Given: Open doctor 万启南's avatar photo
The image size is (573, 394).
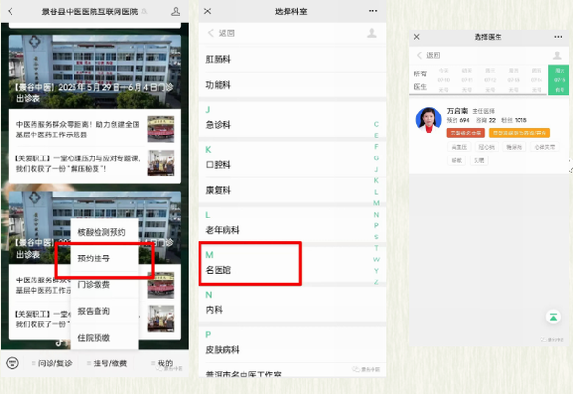Looking at the screenshot, I should click(x=429, y=120).
